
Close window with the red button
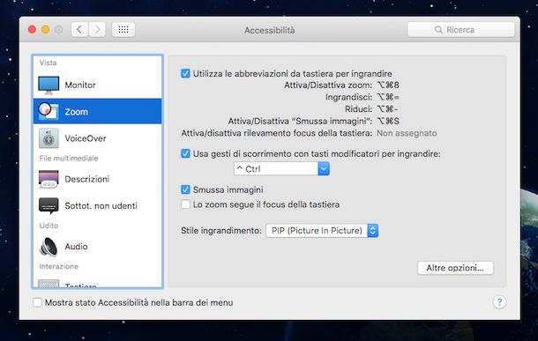pos(32,30)
